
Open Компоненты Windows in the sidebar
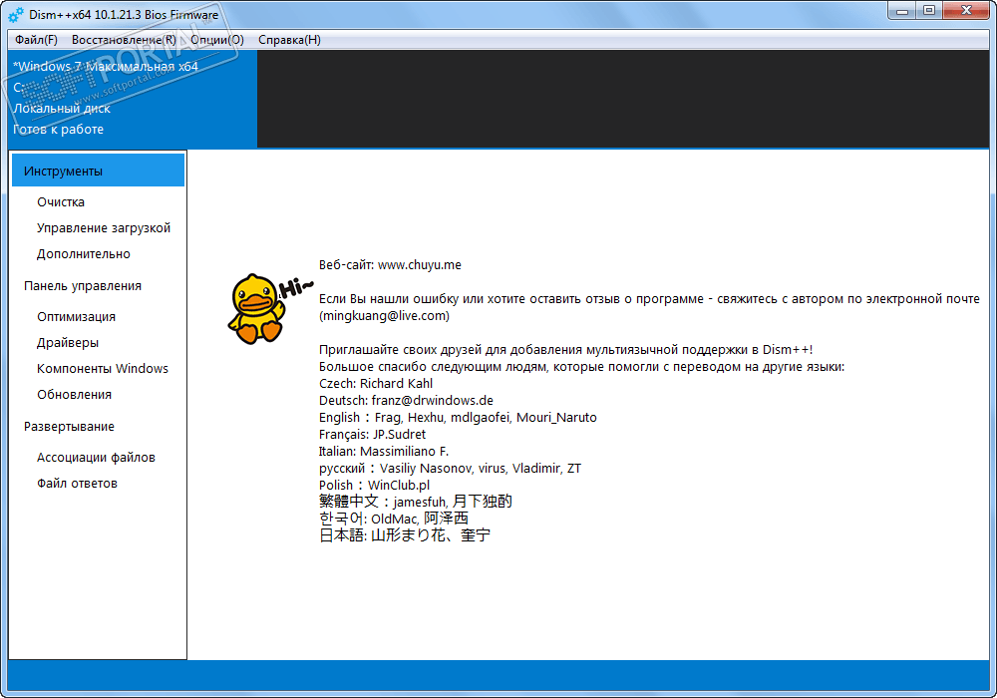click(103, 369)
